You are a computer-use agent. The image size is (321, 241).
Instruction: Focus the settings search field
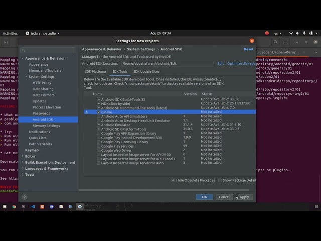click(x=48, y=50)
